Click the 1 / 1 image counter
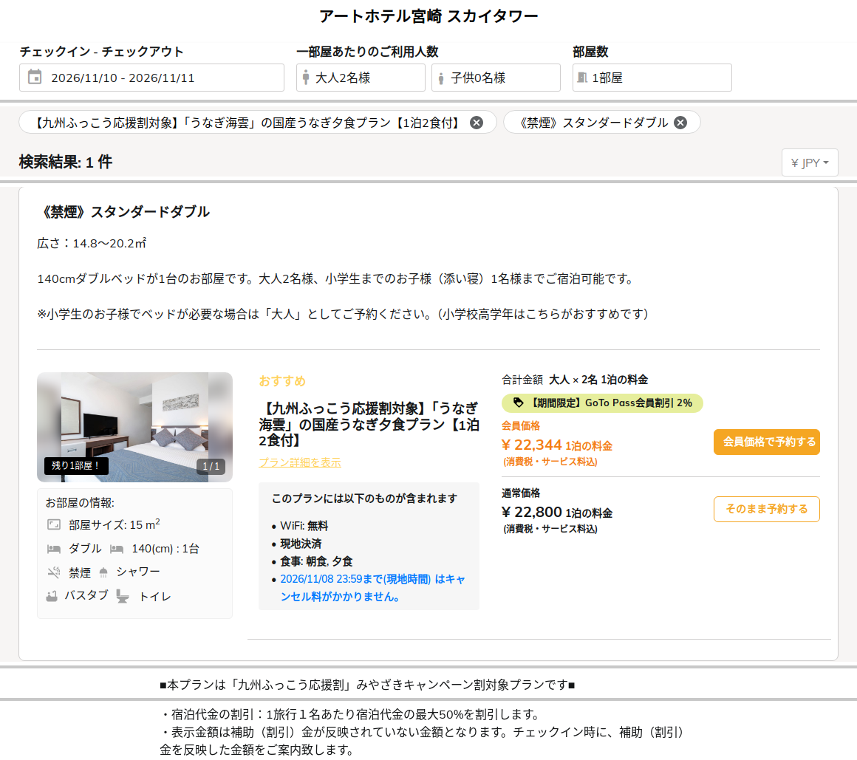The height and width of the screenshot is (760, 857). click(x=211, y=466)
